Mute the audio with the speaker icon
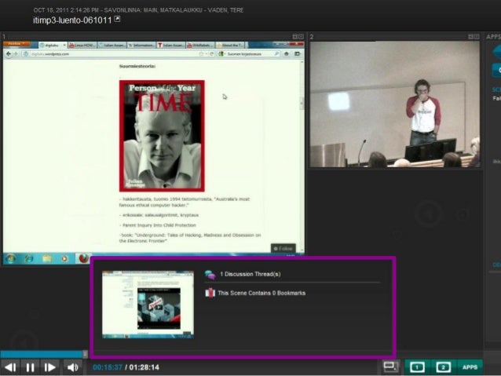Image resolution: width=501 pixels, height=376 pixels. coord(73,367)
